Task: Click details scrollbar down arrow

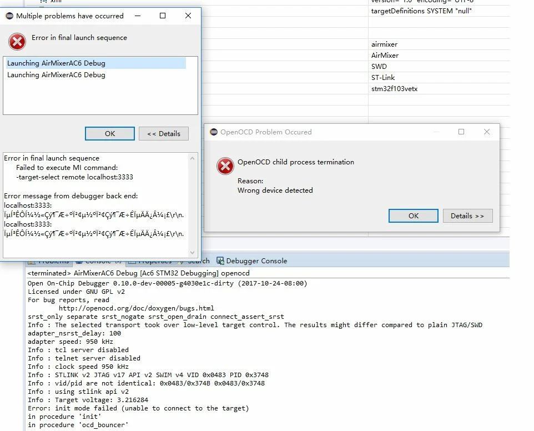Action: coord(192,253)
